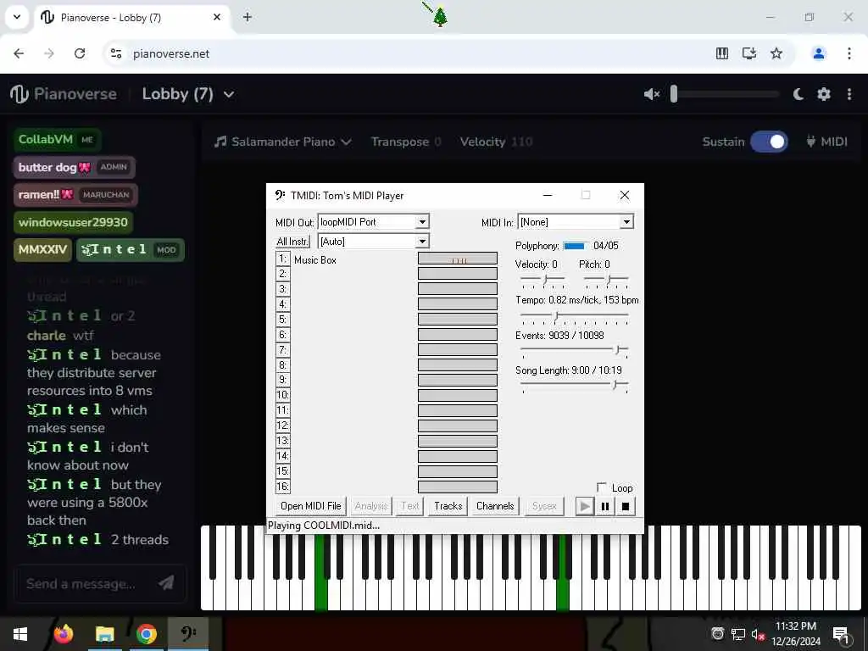868x651 pixels.
Task: Open the Pianoverse three-dot options menu
Action: pos(849,94)
